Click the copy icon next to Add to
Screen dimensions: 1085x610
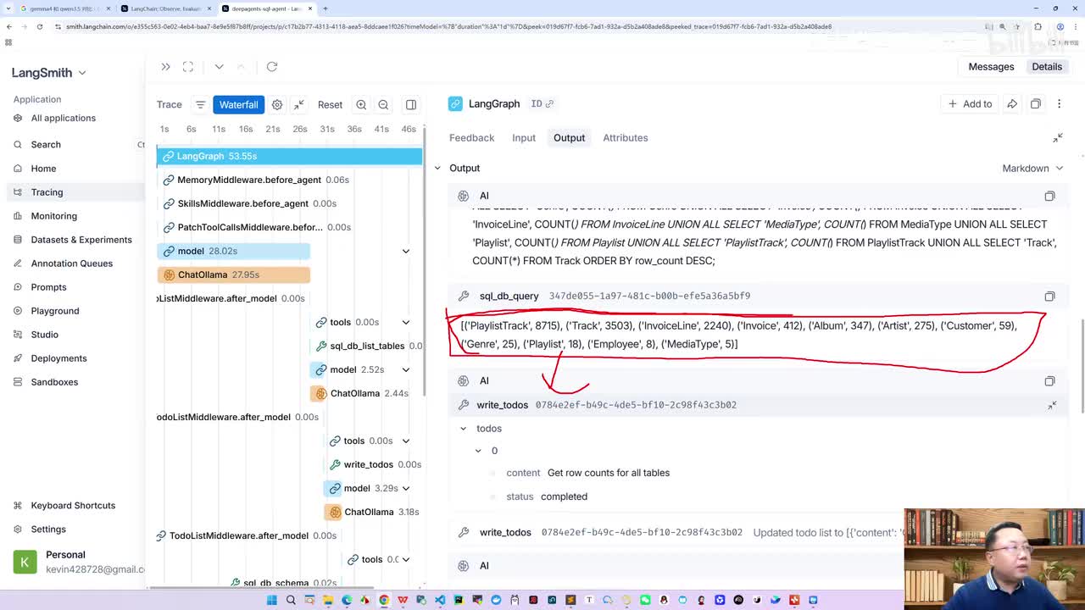(x=1036, y=104)
